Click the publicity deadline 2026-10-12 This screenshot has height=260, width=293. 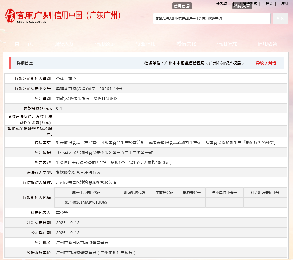tap(67, 233)
